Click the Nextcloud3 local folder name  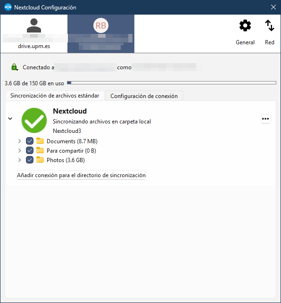point(67,131)
